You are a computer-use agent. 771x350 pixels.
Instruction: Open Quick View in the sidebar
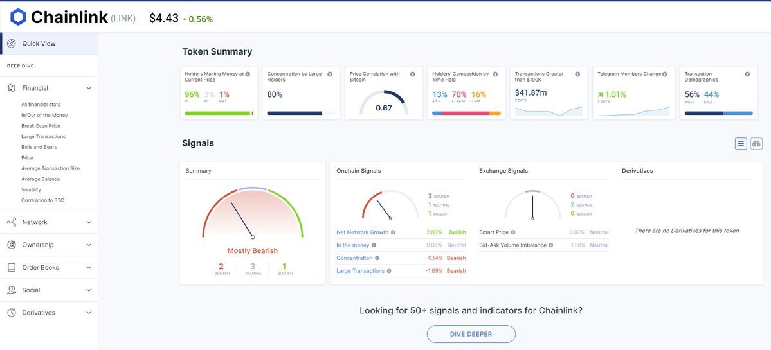pos(49,44)
